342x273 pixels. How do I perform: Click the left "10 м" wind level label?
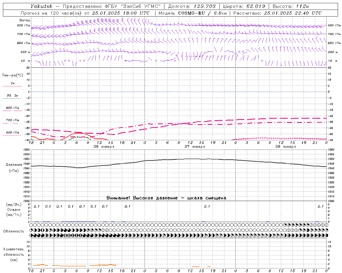(x=26, y=61)
